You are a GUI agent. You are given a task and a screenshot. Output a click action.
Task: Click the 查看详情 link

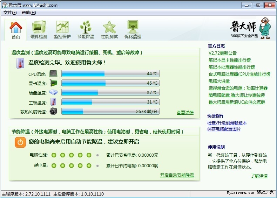pos(185,113)
